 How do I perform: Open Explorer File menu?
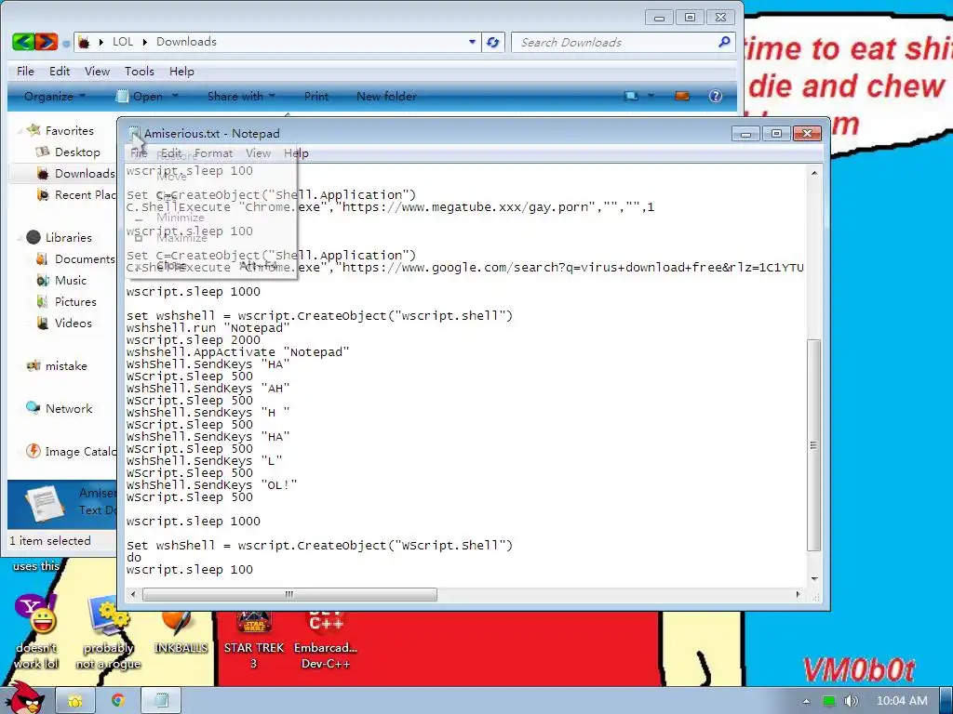point(25,71)
